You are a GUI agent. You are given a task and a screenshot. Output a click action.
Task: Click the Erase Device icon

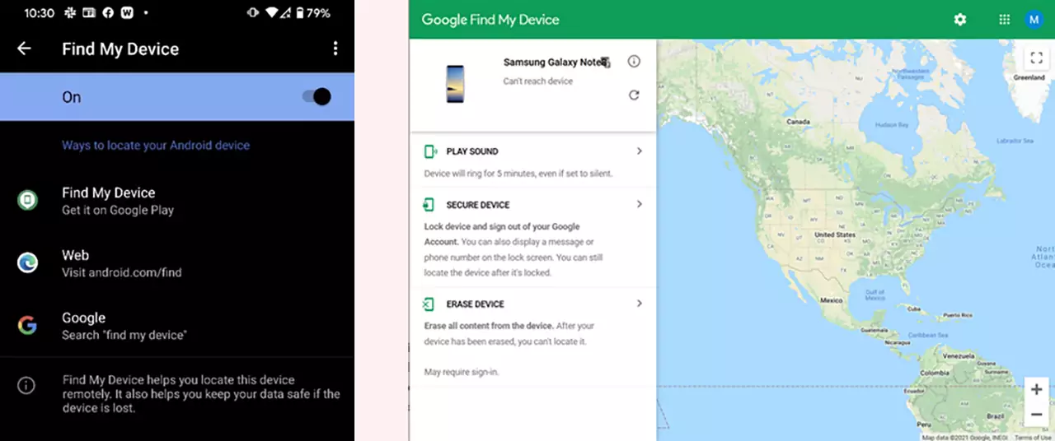coord(429,304)
